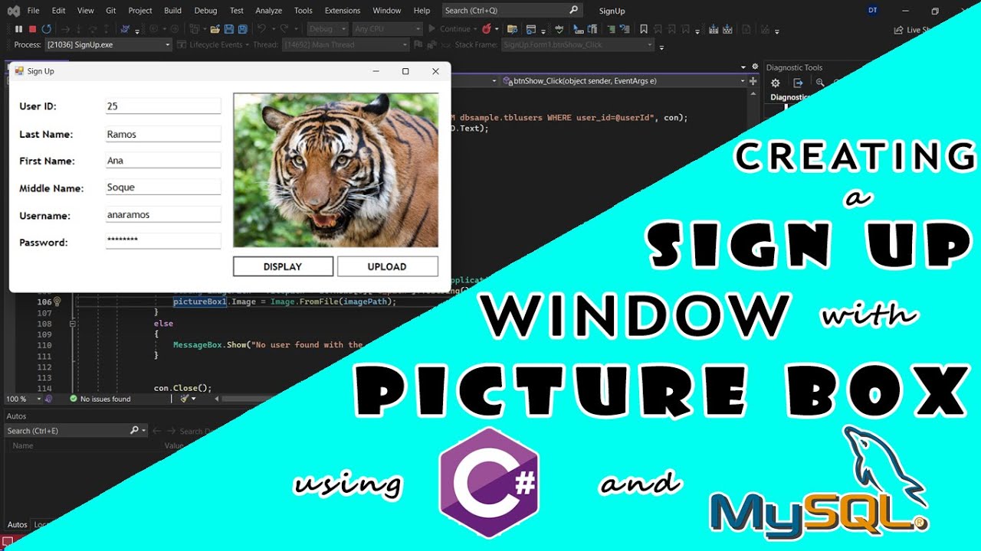Open the Analyze menu
Viewport: 981px width, 551px height.
(269, 11)
